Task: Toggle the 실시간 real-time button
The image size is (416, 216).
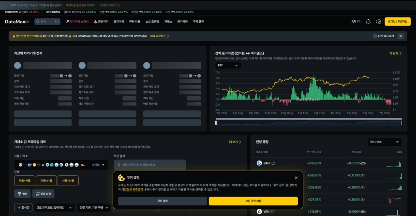Action: 23,207
